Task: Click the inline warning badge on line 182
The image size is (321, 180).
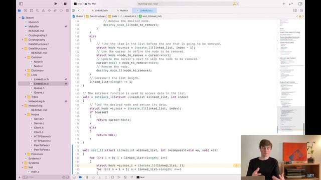Action: (236, 165)
